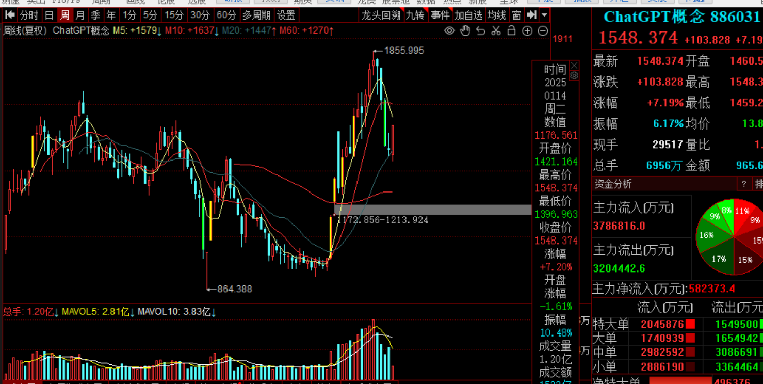The image size is (763, 384).
Task: Open the toolbar dropdown arrow at far right
Action: click(544, 15)
